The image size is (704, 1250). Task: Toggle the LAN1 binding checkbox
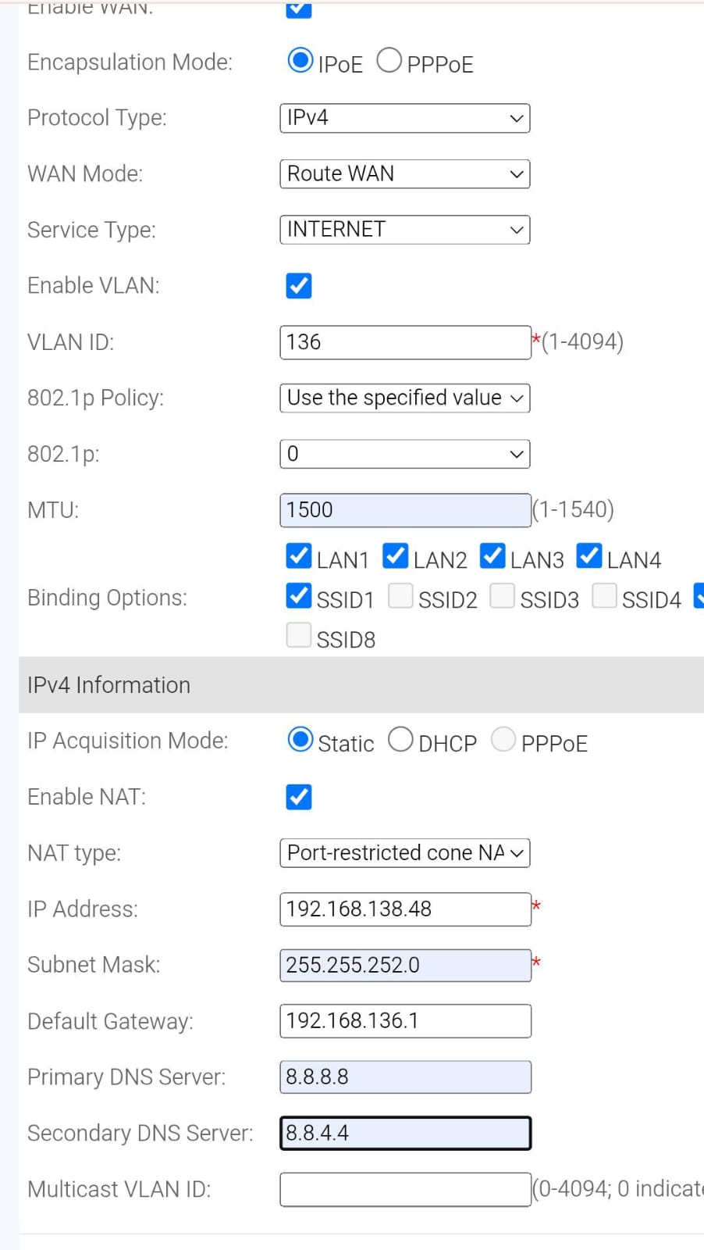click(299, 556)
